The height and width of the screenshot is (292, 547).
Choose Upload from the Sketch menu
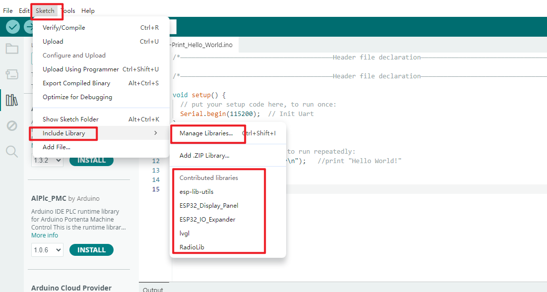click(x=101, y=42)
